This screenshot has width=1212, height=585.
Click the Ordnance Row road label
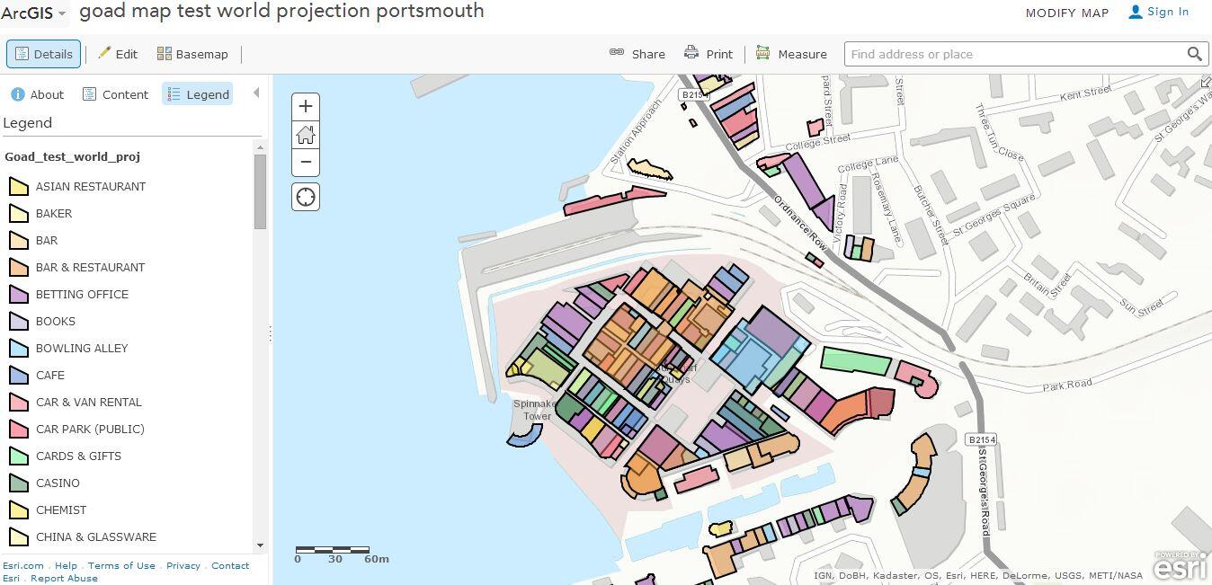click(800, 221)
